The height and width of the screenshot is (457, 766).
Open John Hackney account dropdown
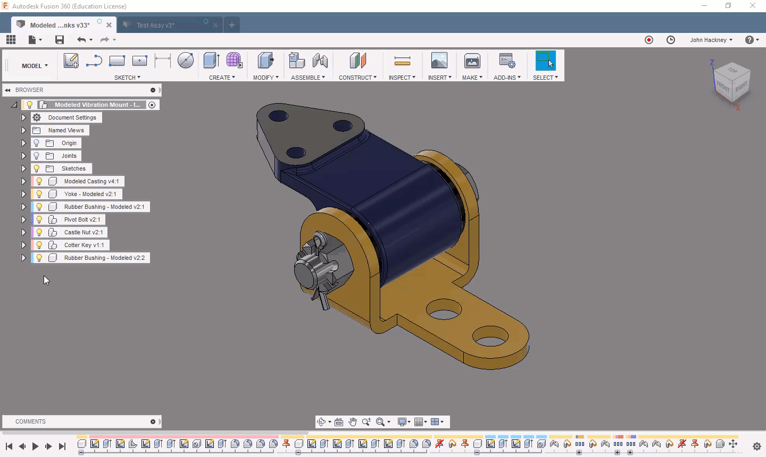coord(711,40)
